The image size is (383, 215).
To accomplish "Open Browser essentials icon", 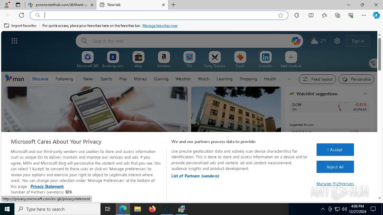I will (351, 15).
